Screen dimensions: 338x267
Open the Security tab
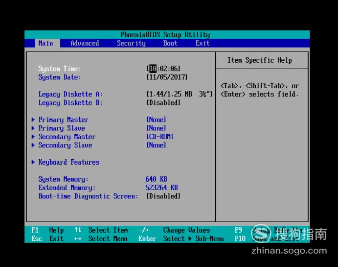point(131,43)
